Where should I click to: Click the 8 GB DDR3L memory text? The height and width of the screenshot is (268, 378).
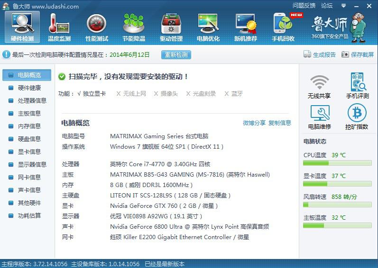pyautogui.click(x=151, y=185)
